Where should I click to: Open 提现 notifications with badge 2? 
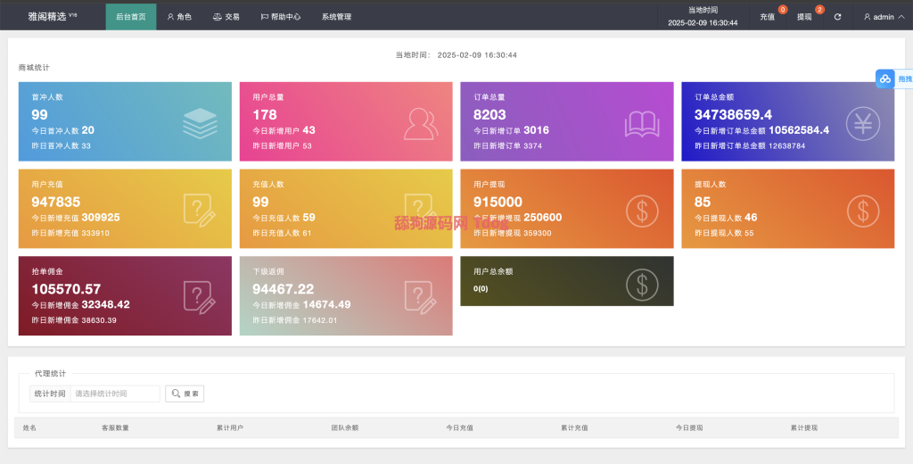805,17
